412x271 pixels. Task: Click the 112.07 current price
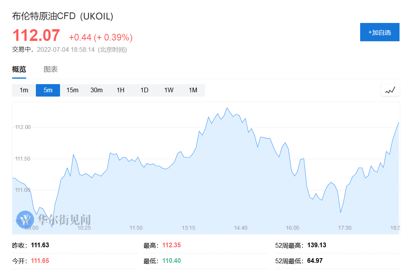click(36, 35)
